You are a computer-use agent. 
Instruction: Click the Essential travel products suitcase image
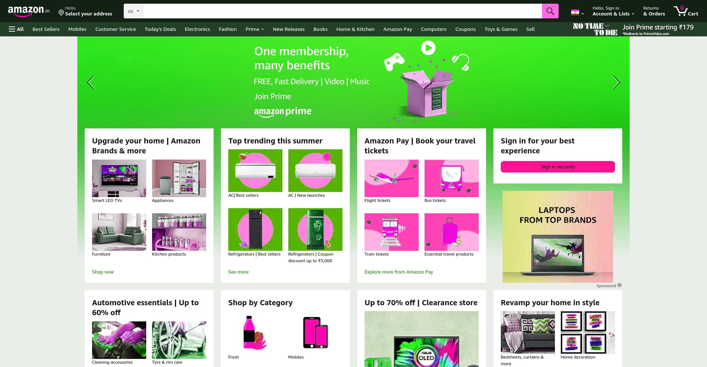coord(451,232)
